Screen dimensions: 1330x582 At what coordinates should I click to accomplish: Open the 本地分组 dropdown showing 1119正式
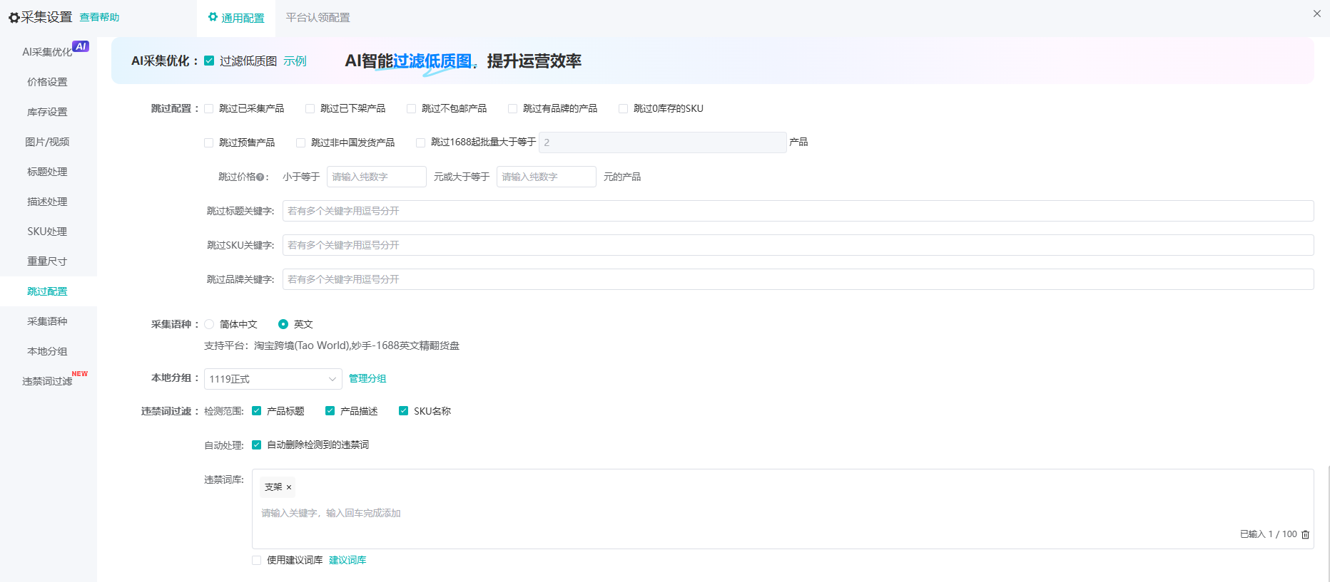(x=273, y=379)
